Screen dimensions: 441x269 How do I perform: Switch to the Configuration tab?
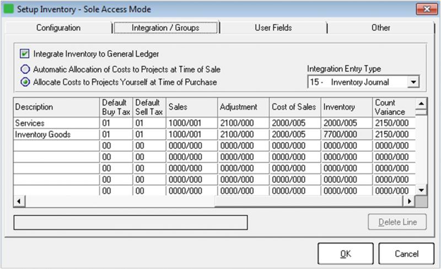tap(58, 28)
